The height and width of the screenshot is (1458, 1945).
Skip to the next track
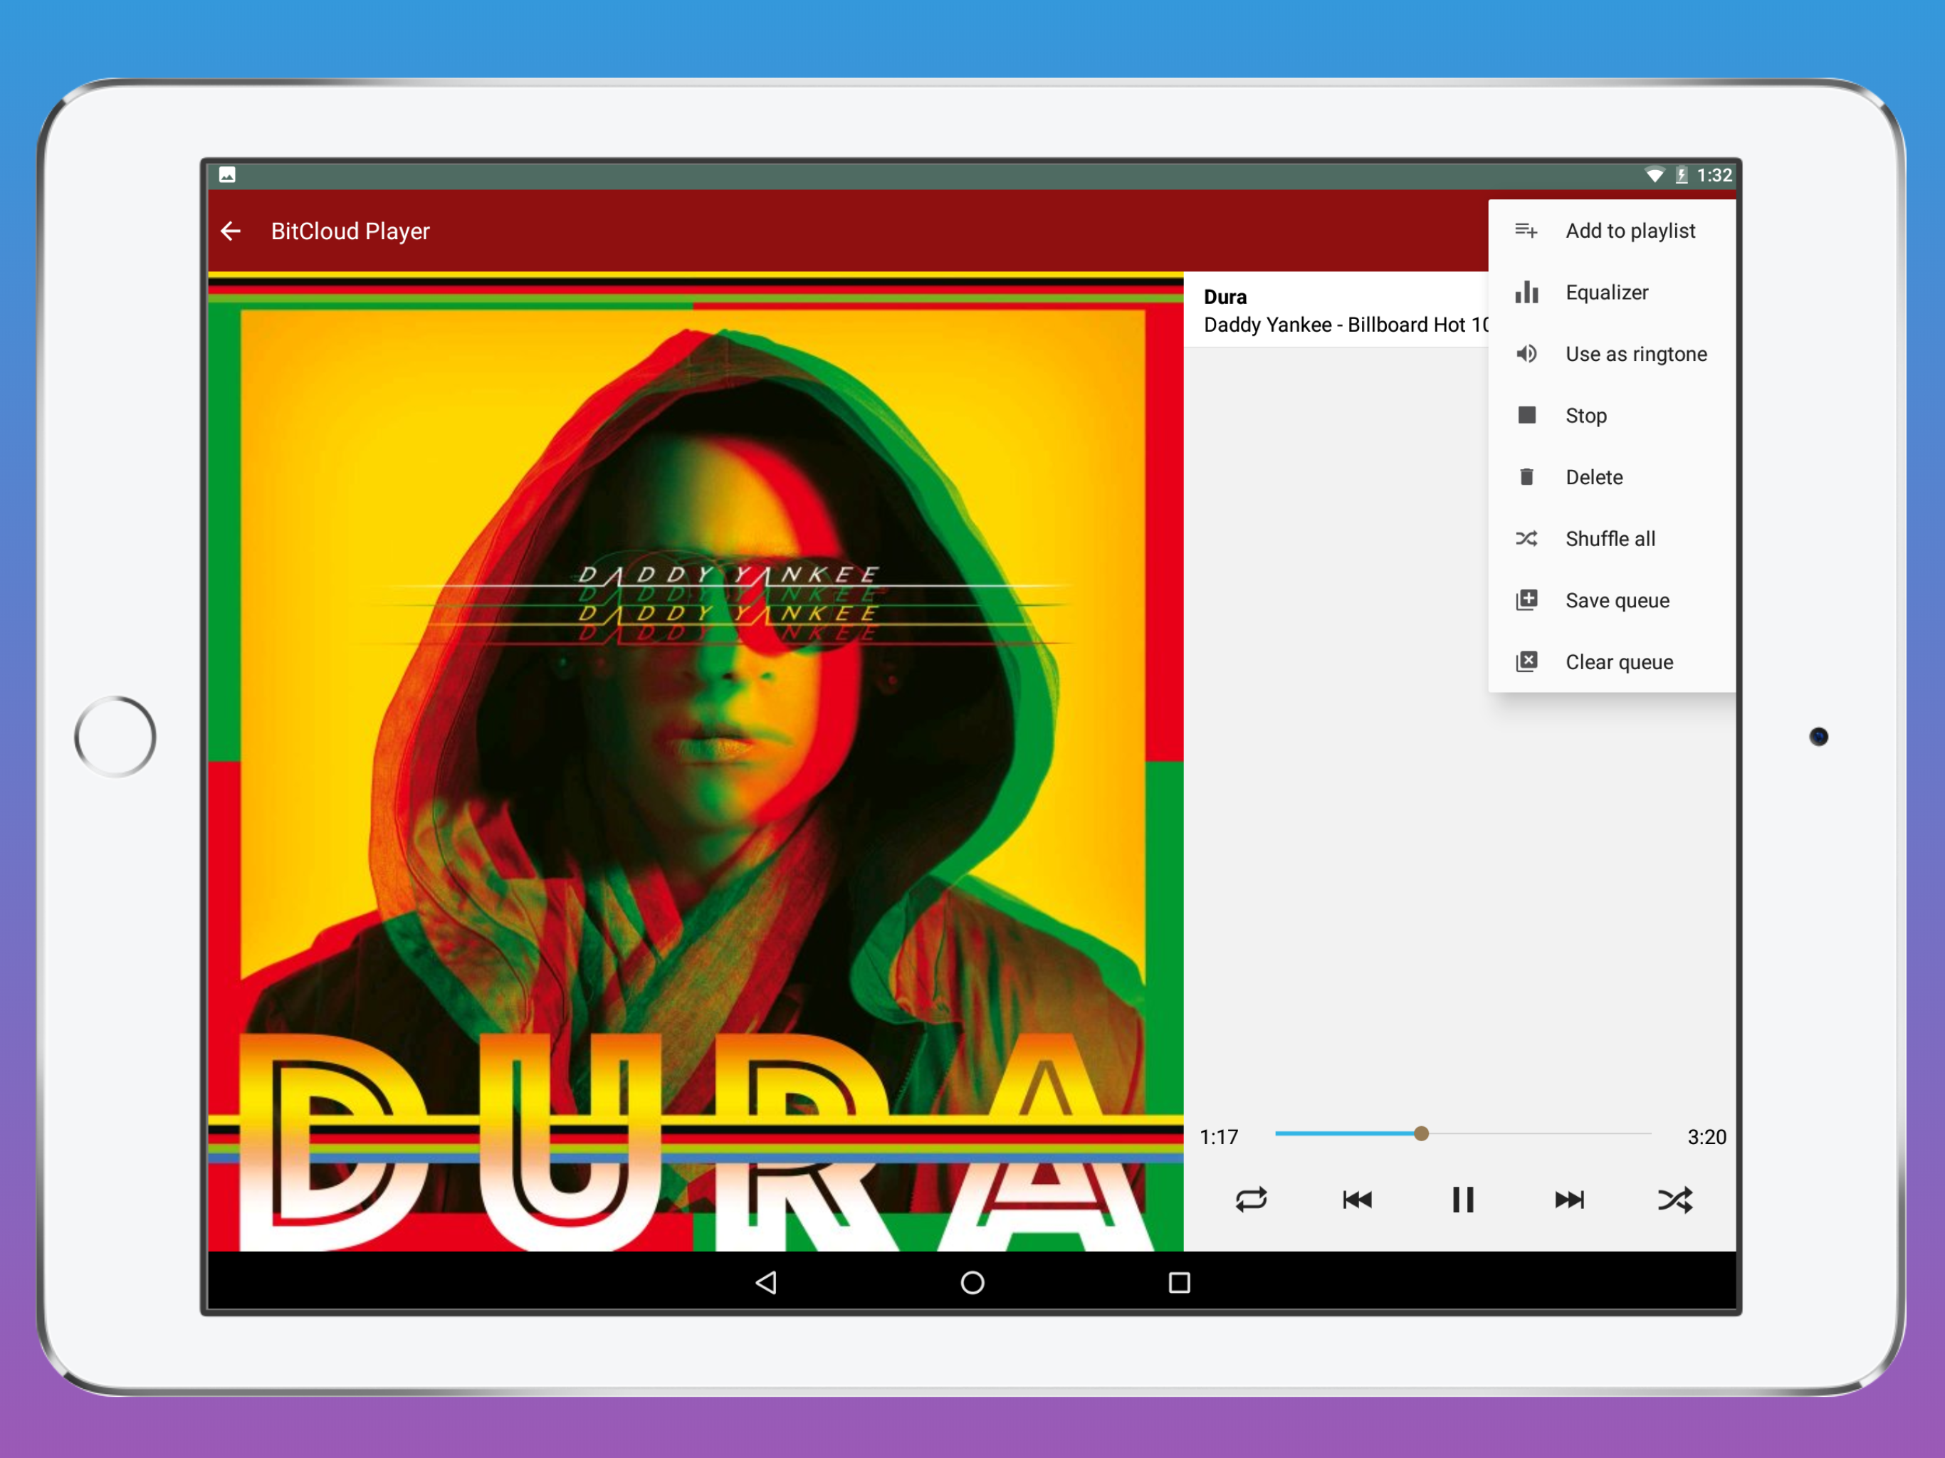pos(1568,1200)
